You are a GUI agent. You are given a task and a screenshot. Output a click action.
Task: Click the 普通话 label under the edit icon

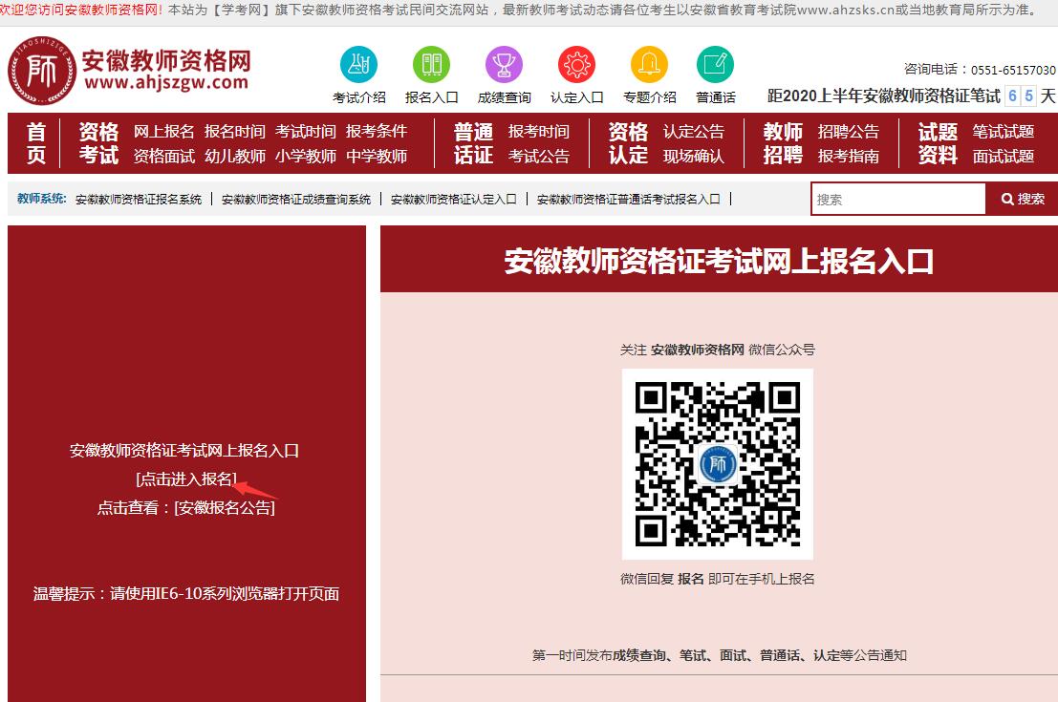716,97
